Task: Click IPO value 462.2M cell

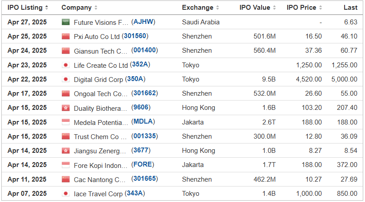Action: pos(265,179)
